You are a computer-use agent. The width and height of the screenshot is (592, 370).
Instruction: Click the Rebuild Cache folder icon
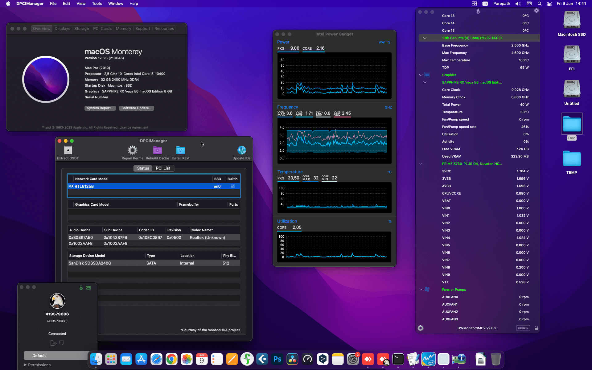pos(158,150)
